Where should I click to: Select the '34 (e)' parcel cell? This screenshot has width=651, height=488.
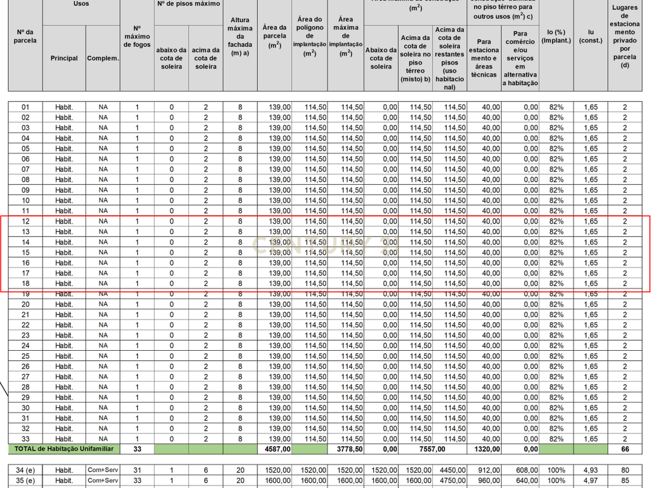point(25,470)
